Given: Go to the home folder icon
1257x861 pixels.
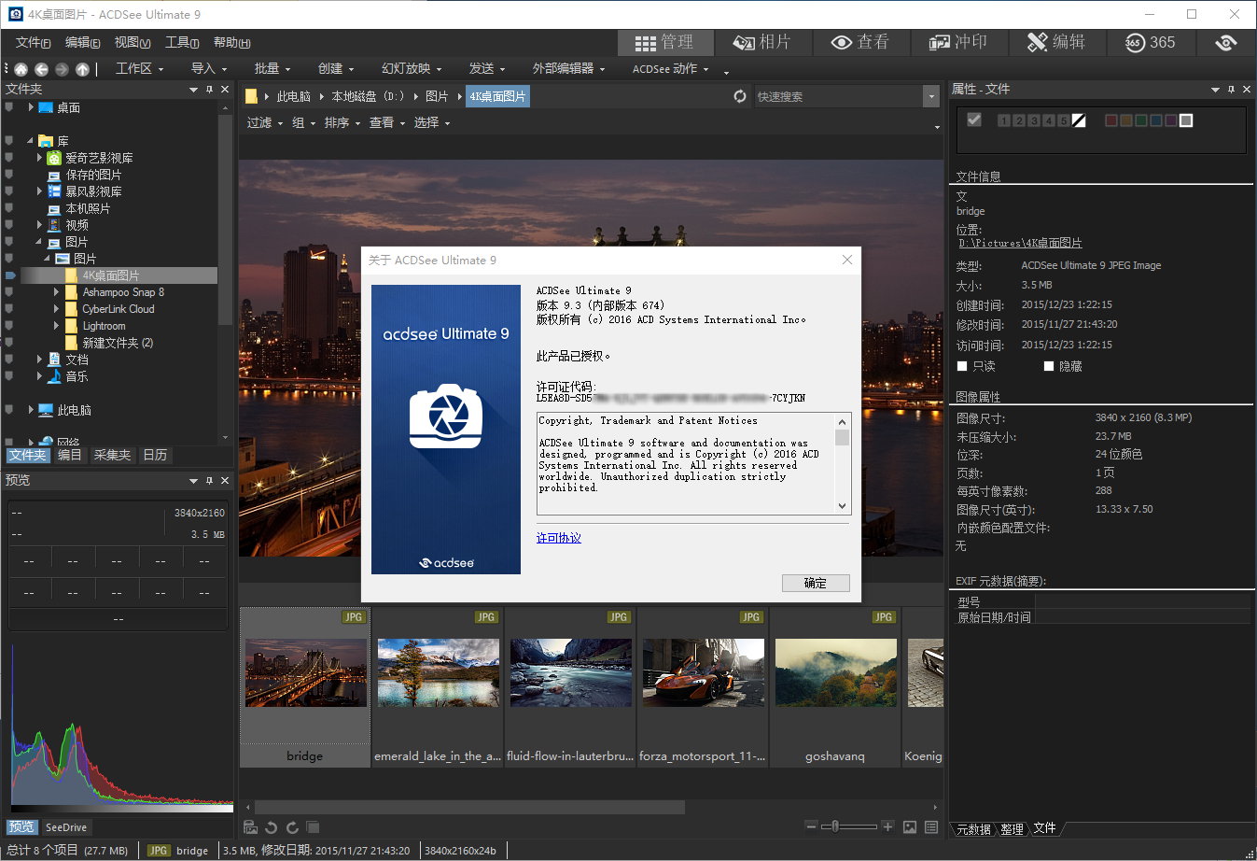Looking at the screenshot, I should click(x=21, y=69).
